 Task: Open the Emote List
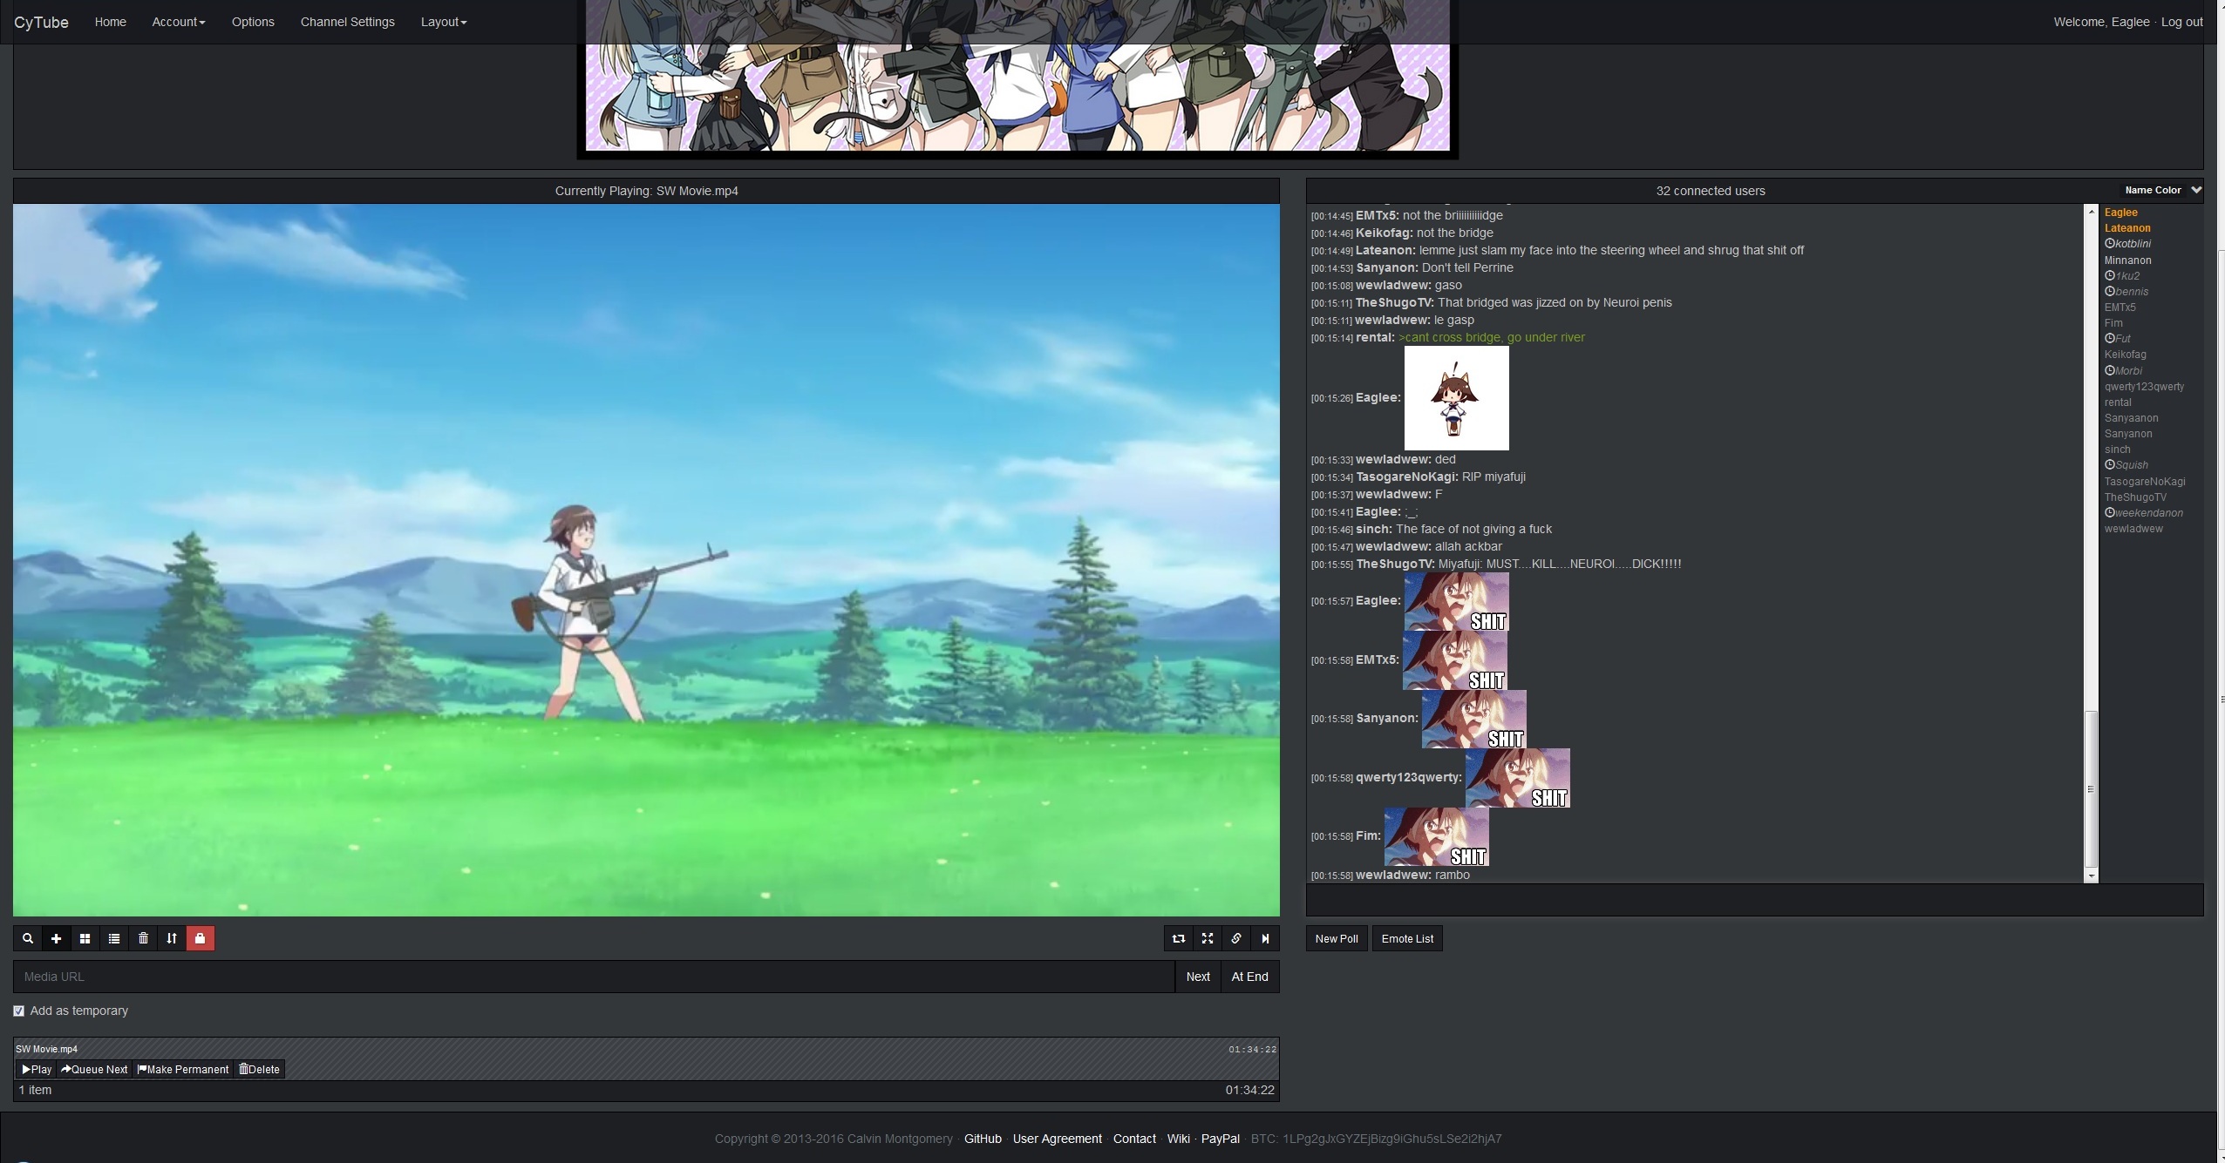pos(1407,938)
